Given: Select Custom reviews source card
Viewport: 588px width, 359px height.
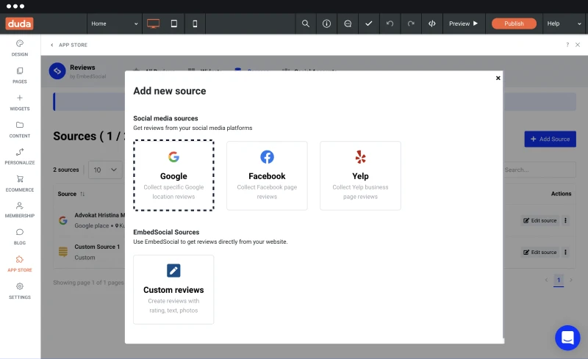Looking at the screenshot, I should tap(173, 289).
